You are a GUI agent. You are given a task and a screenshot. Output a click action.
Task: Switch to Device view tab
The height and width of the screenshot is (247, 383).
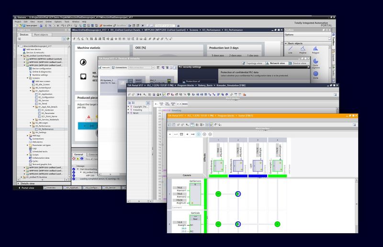pyautogui.click(x=298, y=63)
